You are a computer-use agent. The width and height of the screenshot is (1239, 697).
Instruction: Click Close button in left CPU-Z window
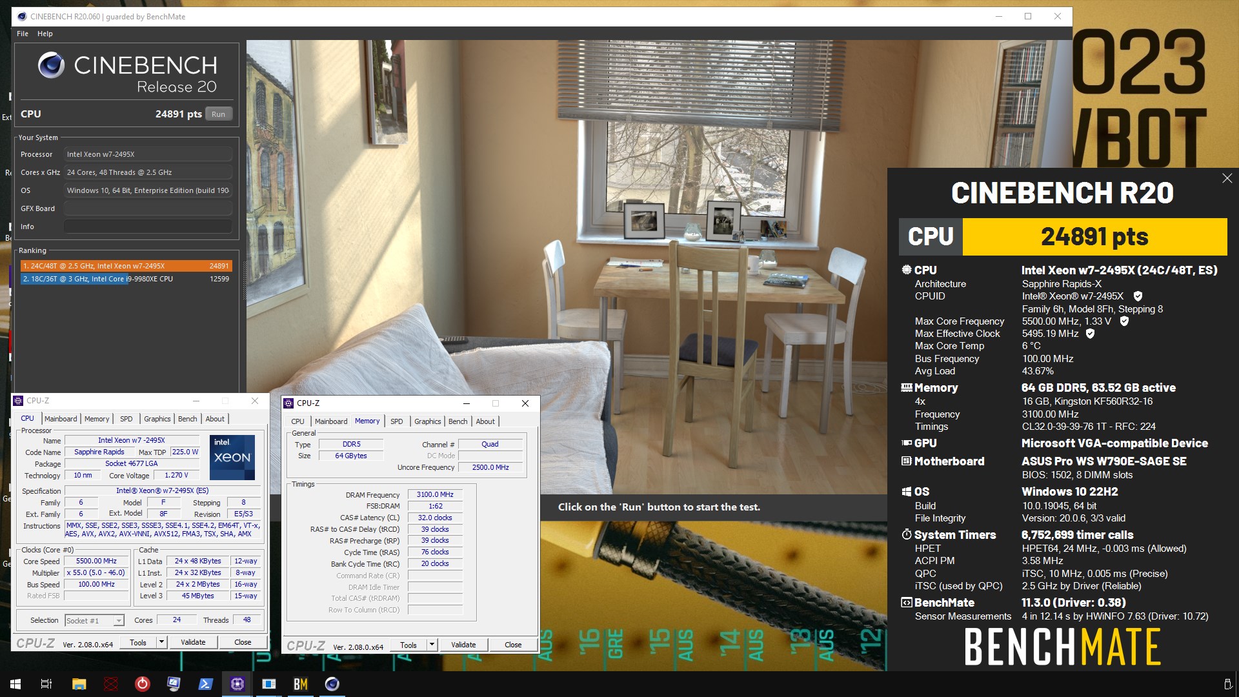point(243,642)
